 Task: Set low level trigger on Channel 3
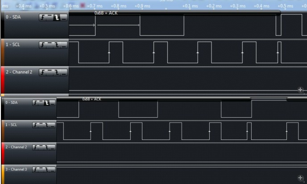pyautogui.click(x=53, y=170)
